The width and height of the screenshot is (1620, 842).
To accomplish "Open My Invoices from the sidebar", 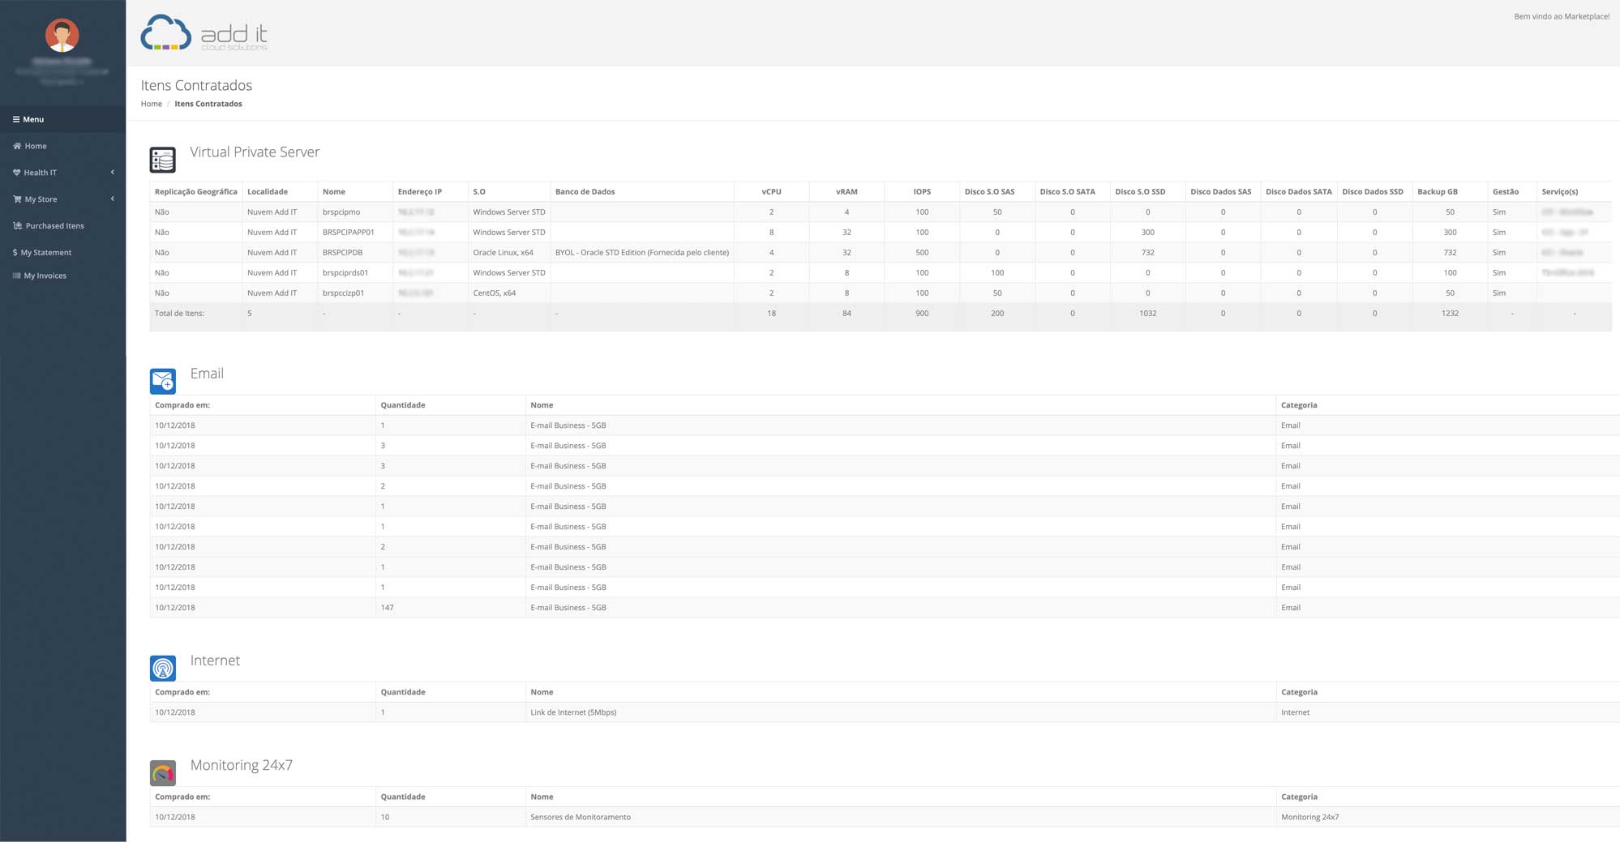I will click(45, 276).
